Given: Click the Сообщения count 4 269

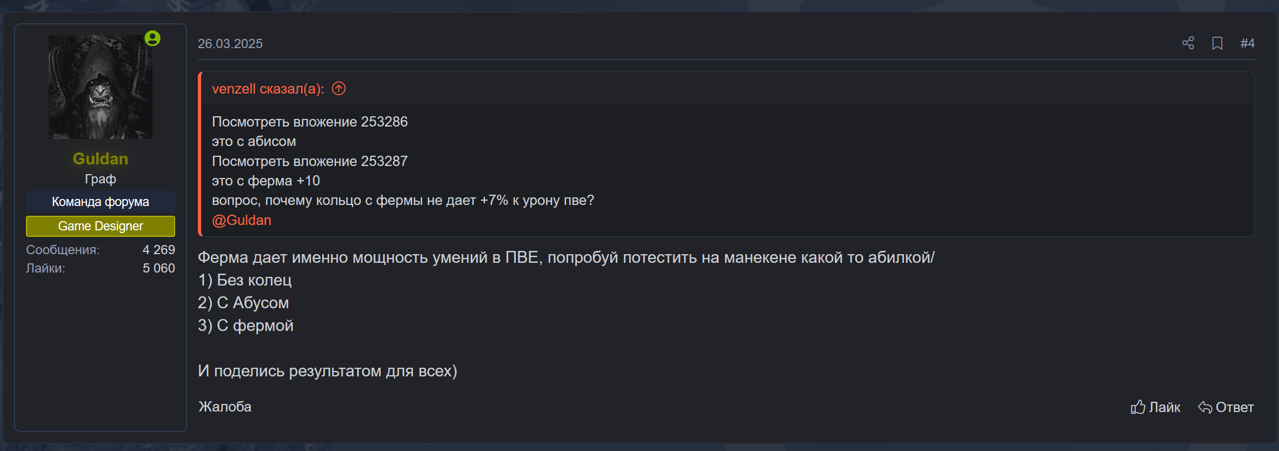Looking at the screenshot, I should coord(159,250).
